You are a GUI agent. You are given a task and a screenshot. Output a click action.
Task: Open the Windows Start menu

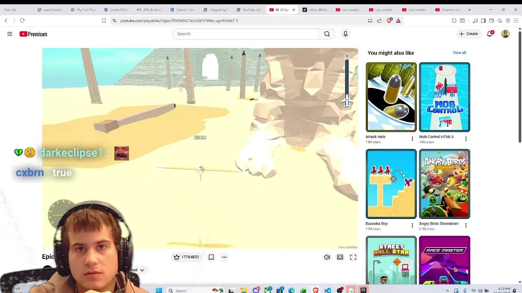coord(159,290)
